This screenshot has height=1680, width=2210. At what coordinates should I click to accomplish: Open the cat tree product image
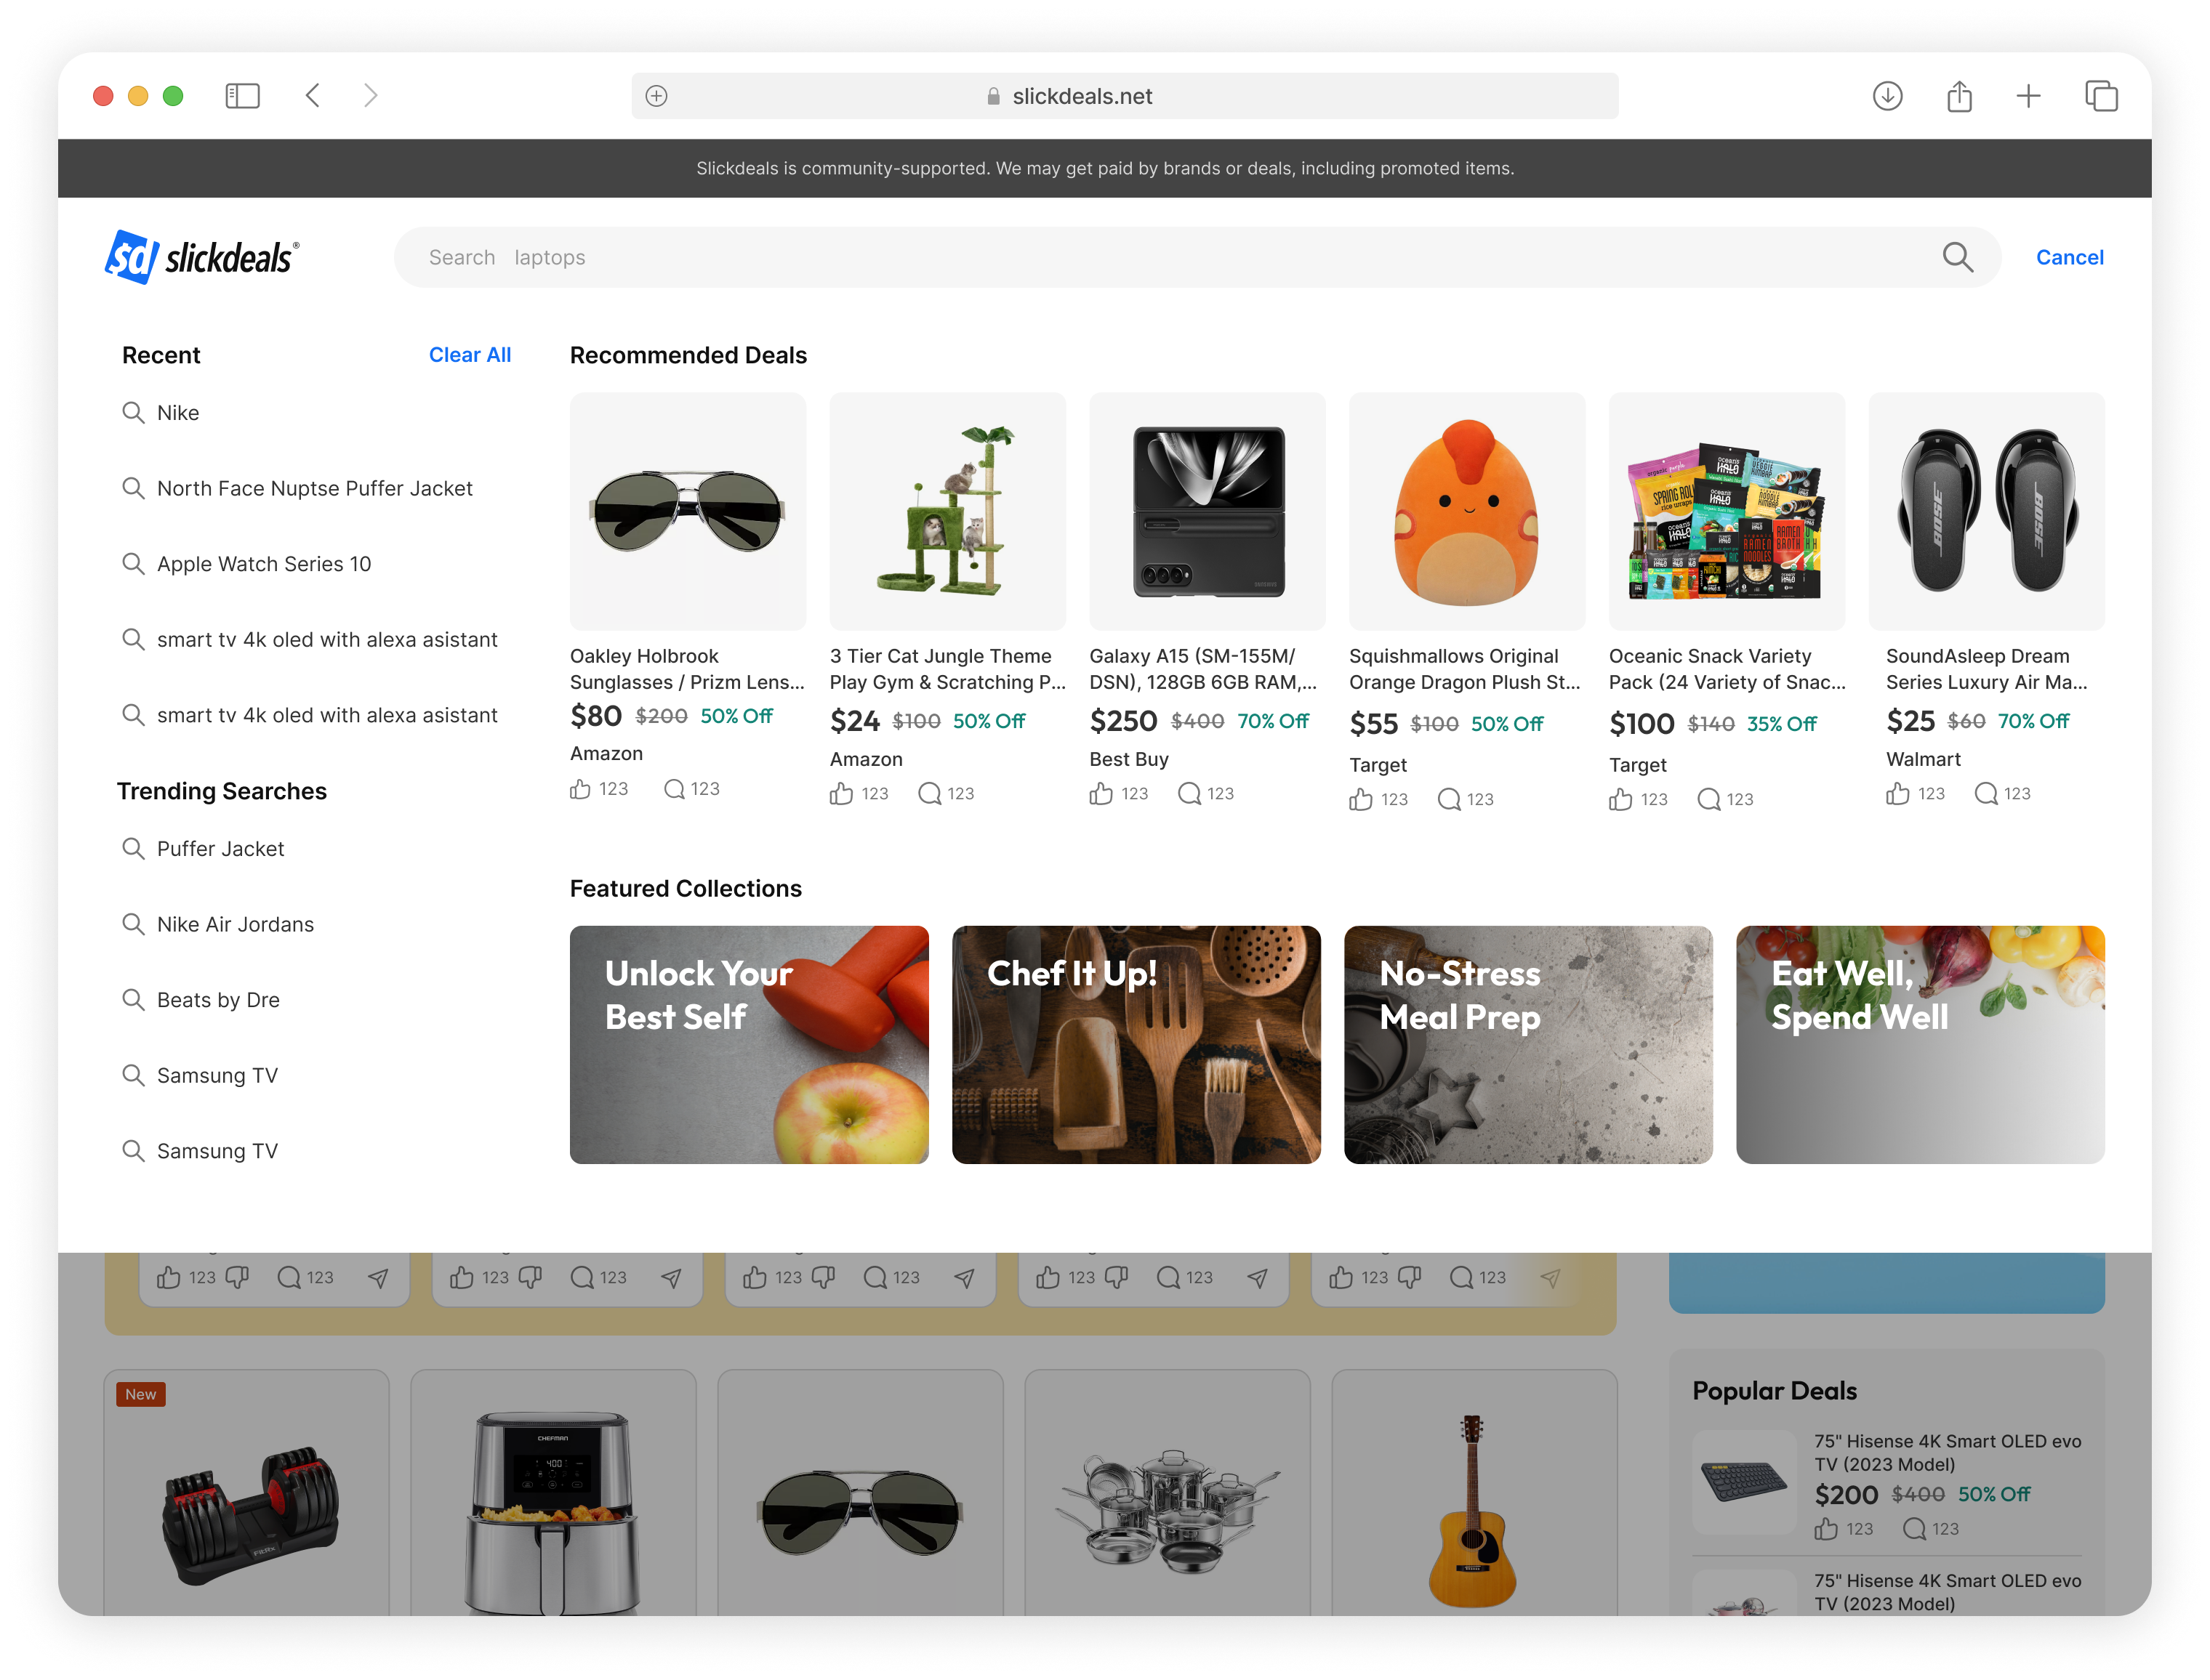pos(947,511)
